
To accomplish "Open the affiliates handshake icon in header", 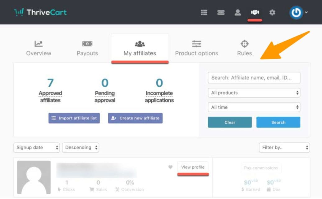I will pyautogui.click(x=255, y=12).
